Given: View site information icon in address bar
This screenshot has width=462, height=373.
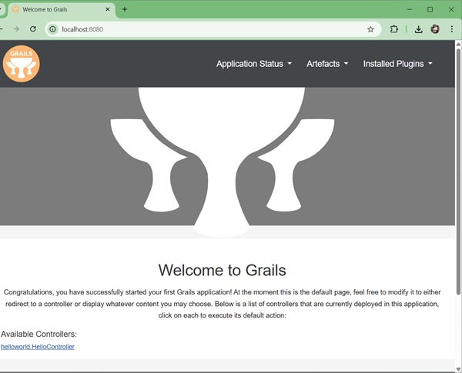Looking at the screenshot, I should pyautogui.click(x=52, y=29).
